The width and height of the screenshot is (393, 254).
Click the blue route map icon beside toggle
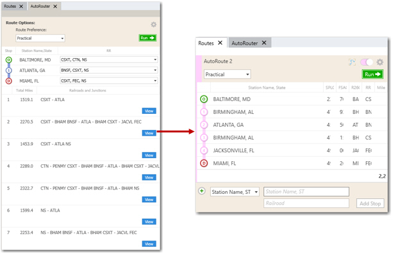(352, 62)
